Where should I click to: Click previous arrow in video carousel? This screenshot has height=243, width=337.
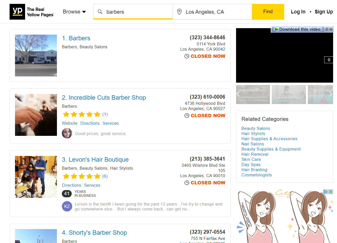tap(238, 94)
